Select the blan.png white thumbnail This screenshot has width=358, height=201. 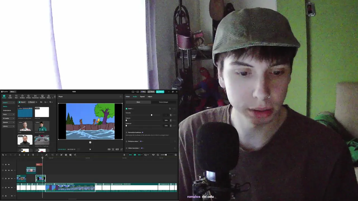(42, 112)
